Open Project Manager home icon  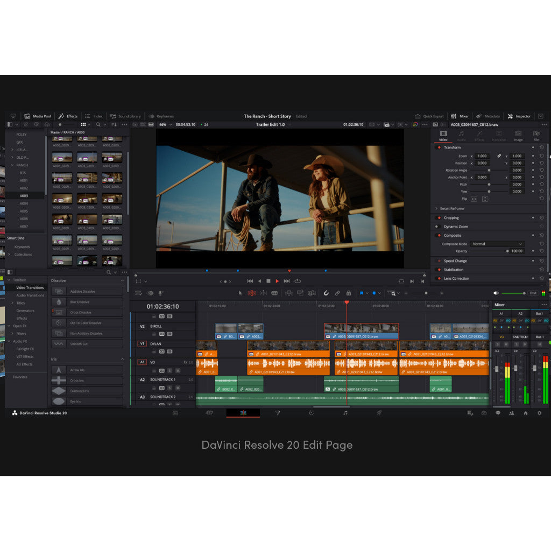[x=526, y=413]
